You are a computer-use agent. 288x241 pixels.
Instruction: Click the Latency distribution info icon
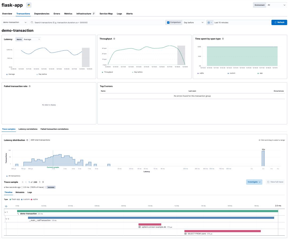coord(27,140)
